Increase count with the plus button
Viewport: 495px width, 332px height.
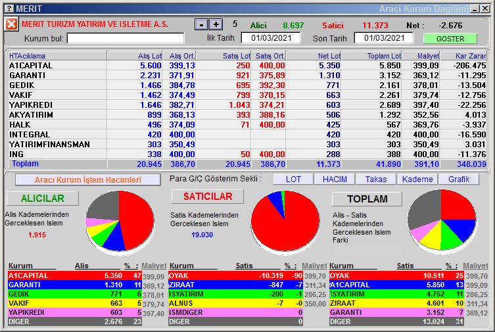click(216, 24)
